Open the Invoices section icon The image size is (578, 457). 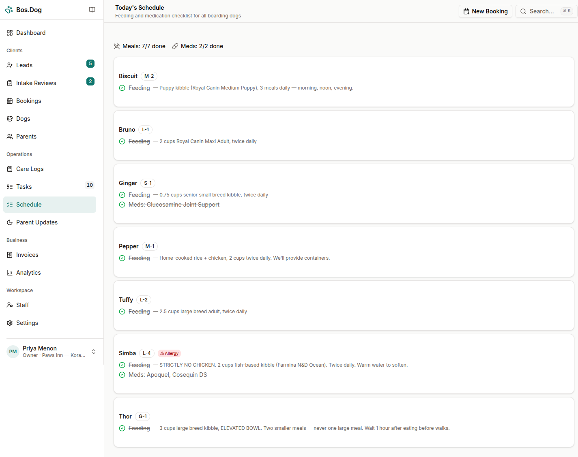tap(10, 254)
